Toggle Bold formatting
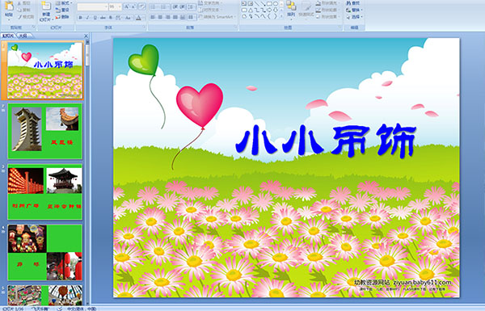This screenshot has height=311, width=485. 80,18
